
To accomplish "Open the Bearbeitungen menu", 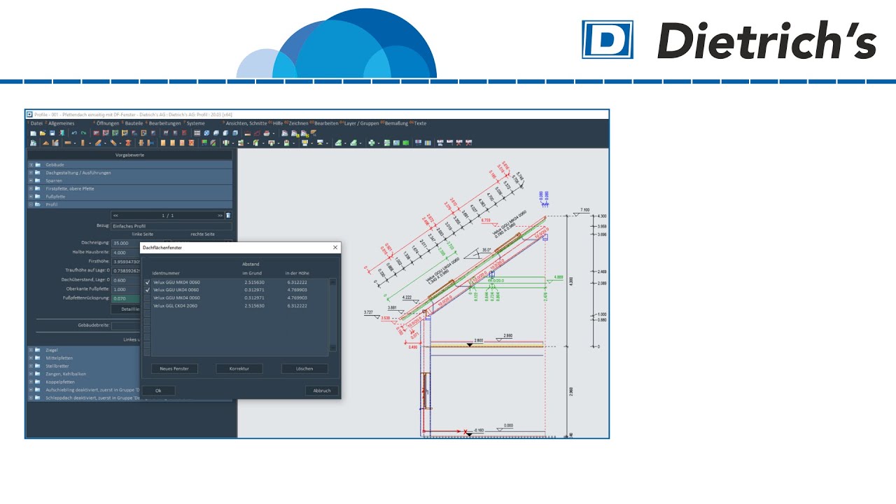I will (164, 123).
